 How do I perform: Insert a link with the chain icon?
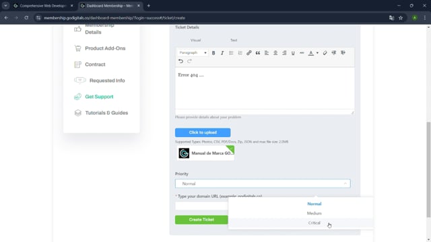(248, 52)
